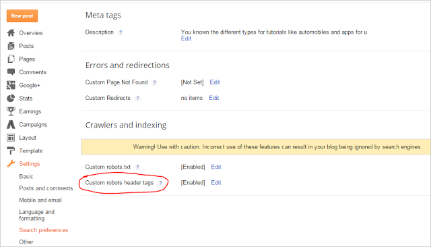This screenshot has height=247, width=431.
Task: Click the Posts document icon
Action: click(11, 46)
